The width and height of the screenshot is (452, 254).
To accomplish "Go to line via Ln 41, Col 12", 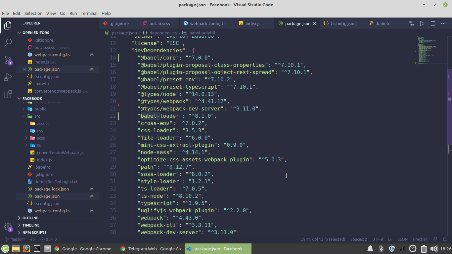I will 323,239.
